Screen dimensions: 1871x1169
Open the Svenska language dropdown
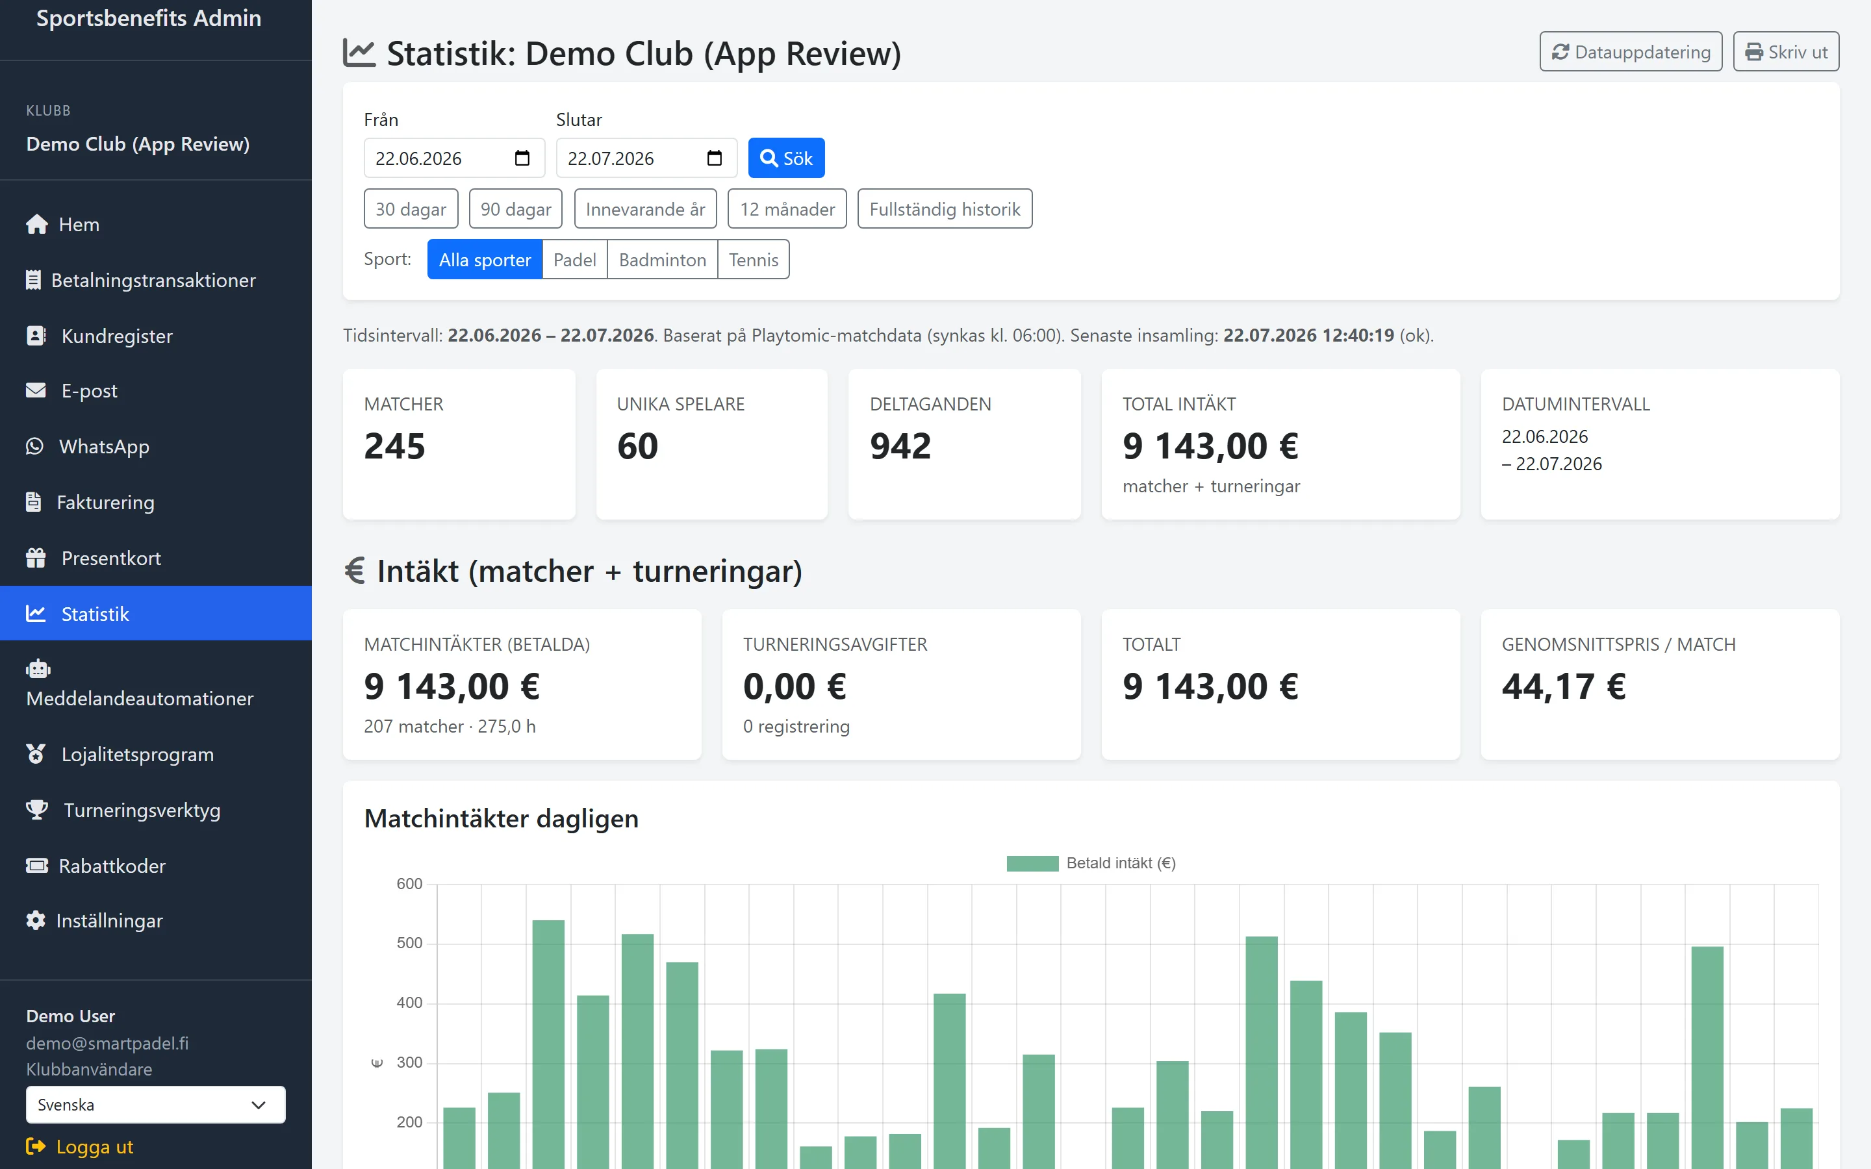[x=155, y=1104]
